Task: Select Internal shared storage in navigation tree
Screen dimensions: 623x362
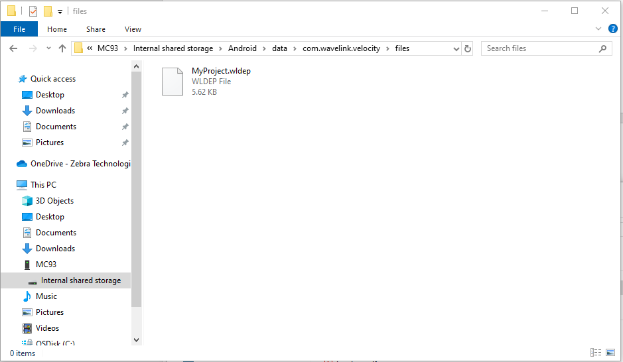Action: pos(80,280)
